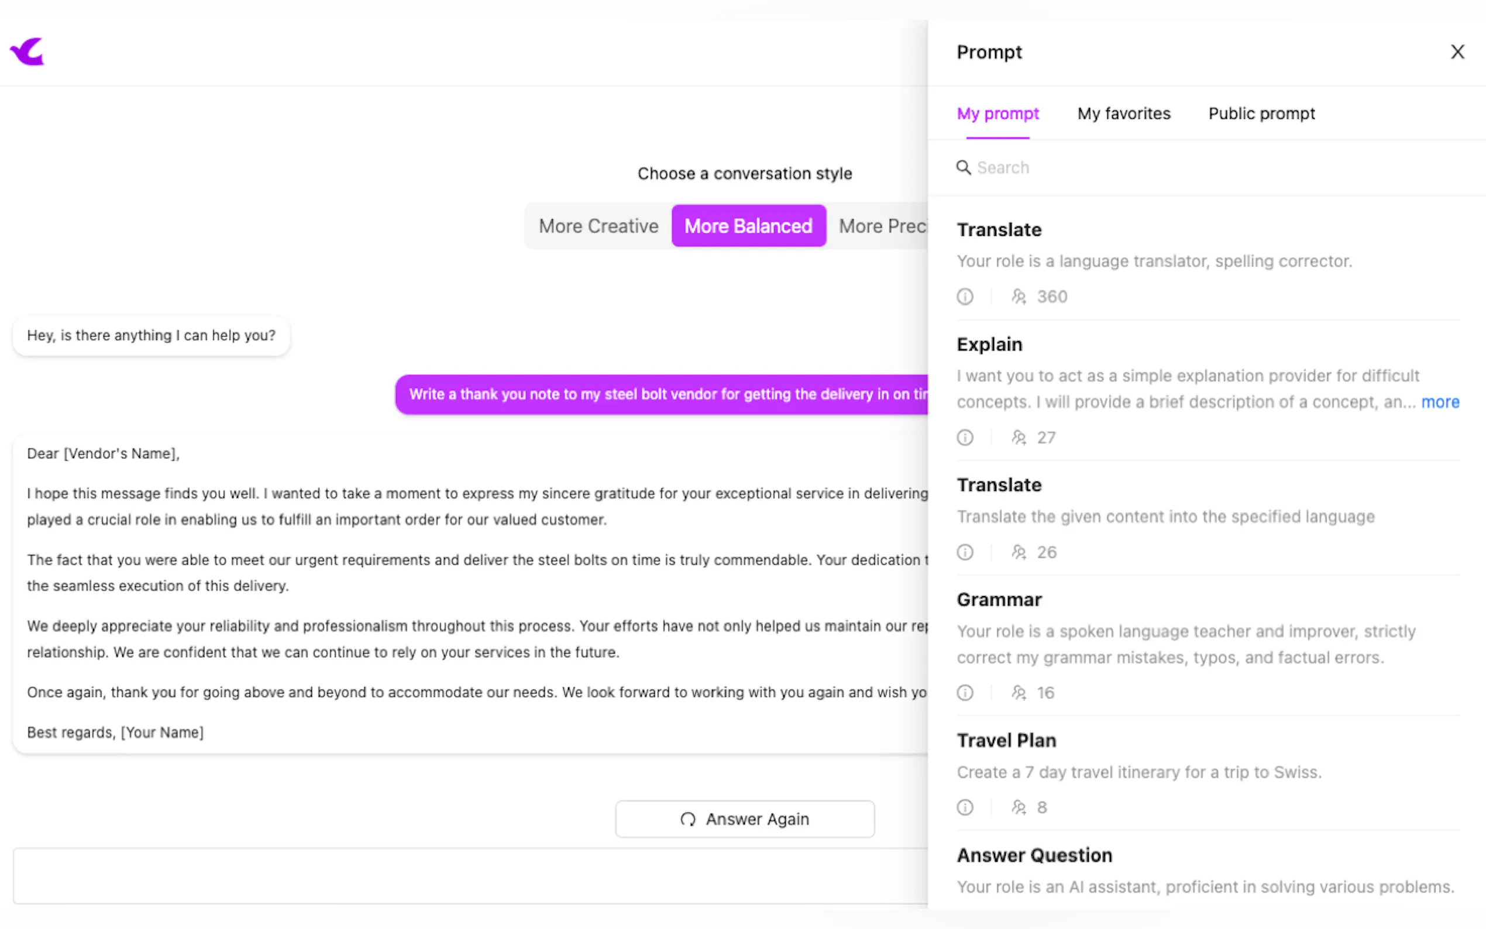Select More Balanced conversation style
The image size is (1486, 929).
tap(748, 226)
